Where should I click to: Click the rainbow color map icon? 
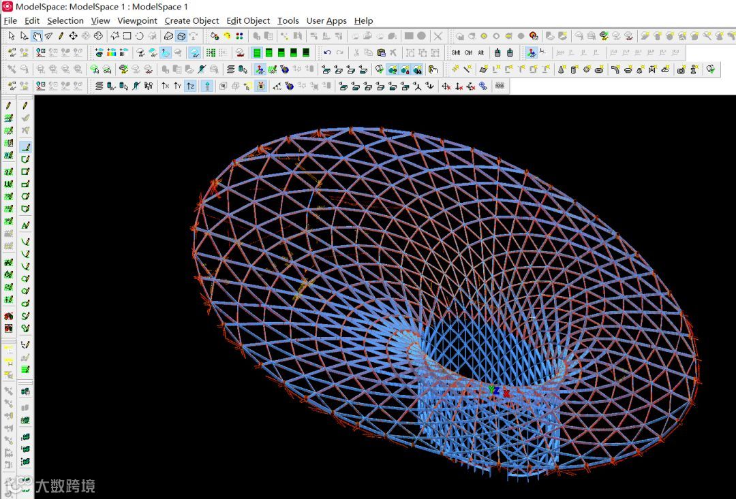click(111, 52)
